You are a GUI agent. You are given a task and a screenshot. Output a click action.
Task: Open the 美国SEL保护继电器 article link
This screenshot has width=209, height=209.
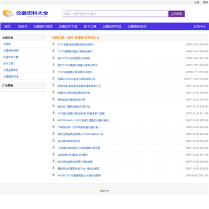click(x=74, y=93)
